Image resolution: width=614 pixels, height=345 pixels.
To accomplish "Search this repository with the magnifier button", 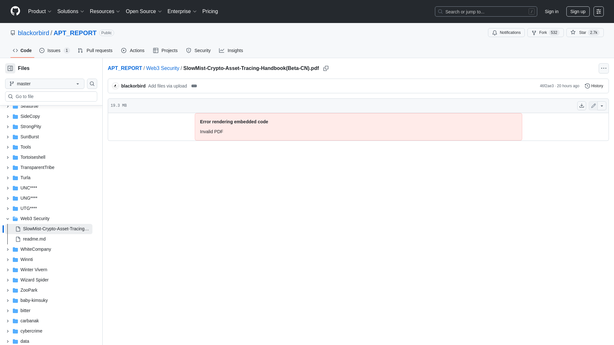I will click(92, 84).
